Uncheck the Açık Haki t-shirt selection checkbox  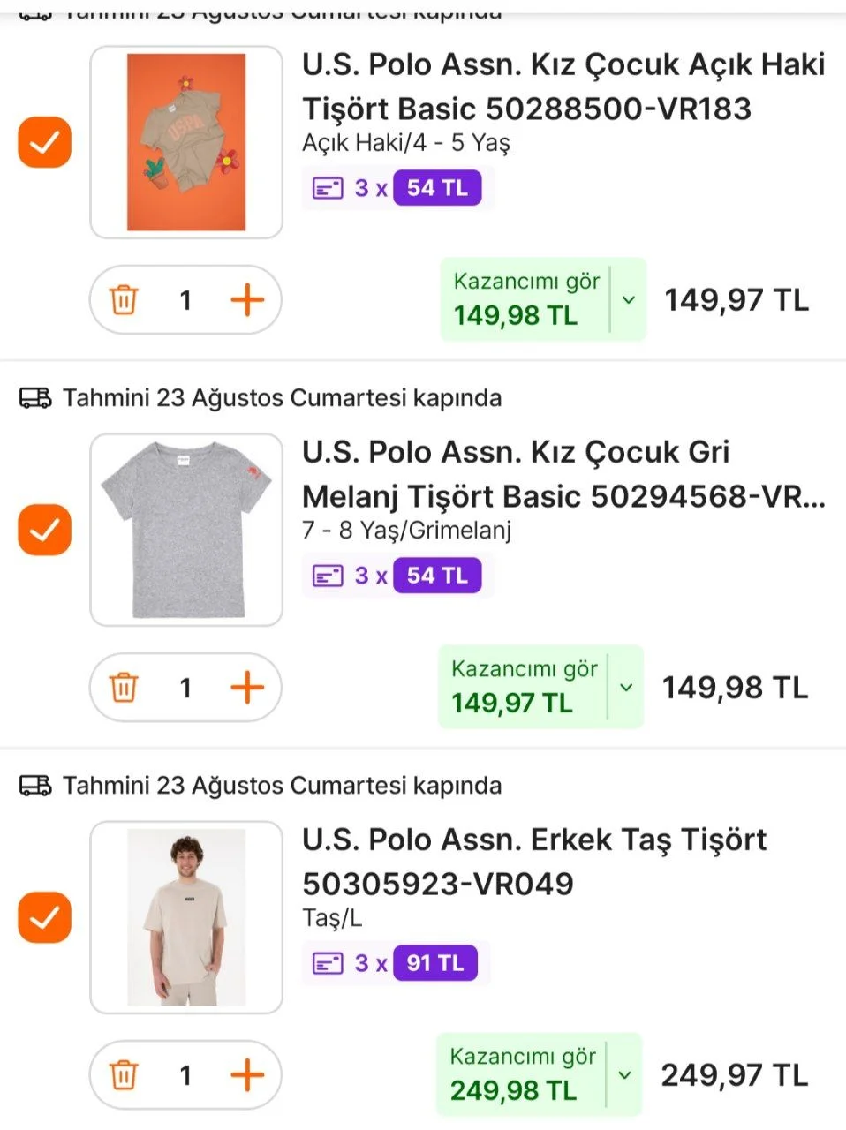44,142
